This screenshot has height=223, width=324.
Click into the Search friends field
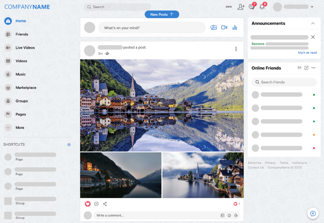tap(284, 82)
